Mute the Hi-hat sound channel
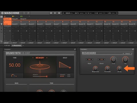 tap(5, 41)
